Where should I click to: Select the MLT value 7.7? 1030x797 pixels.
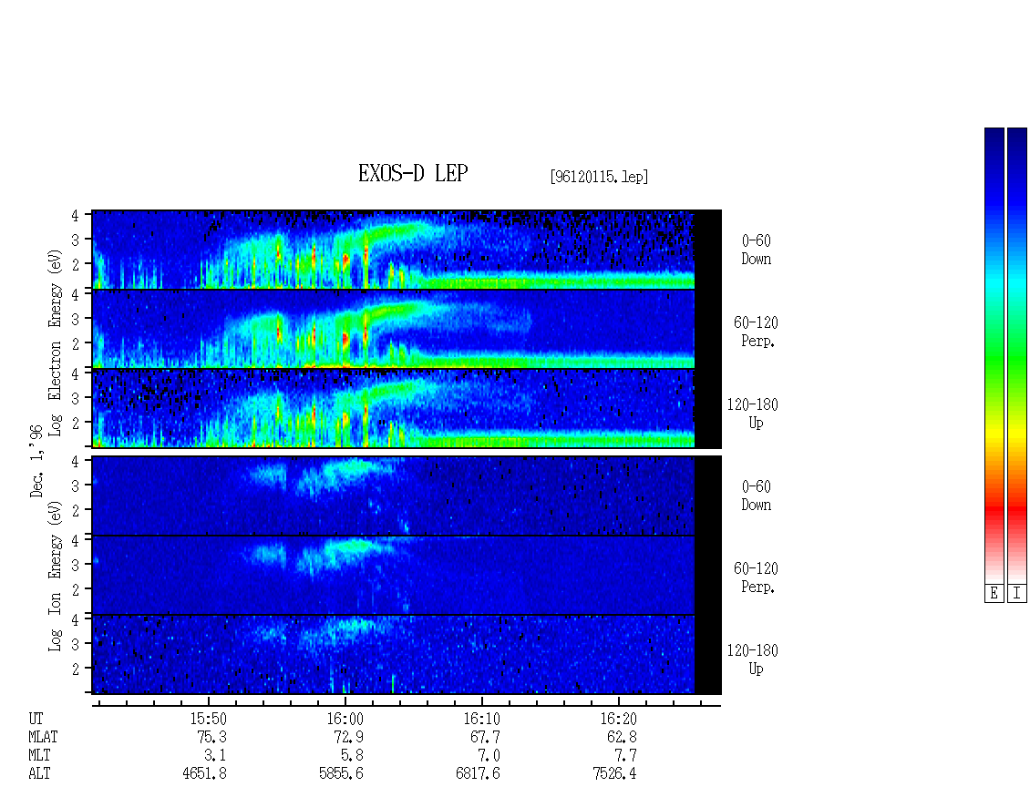(x=625, y=756)
